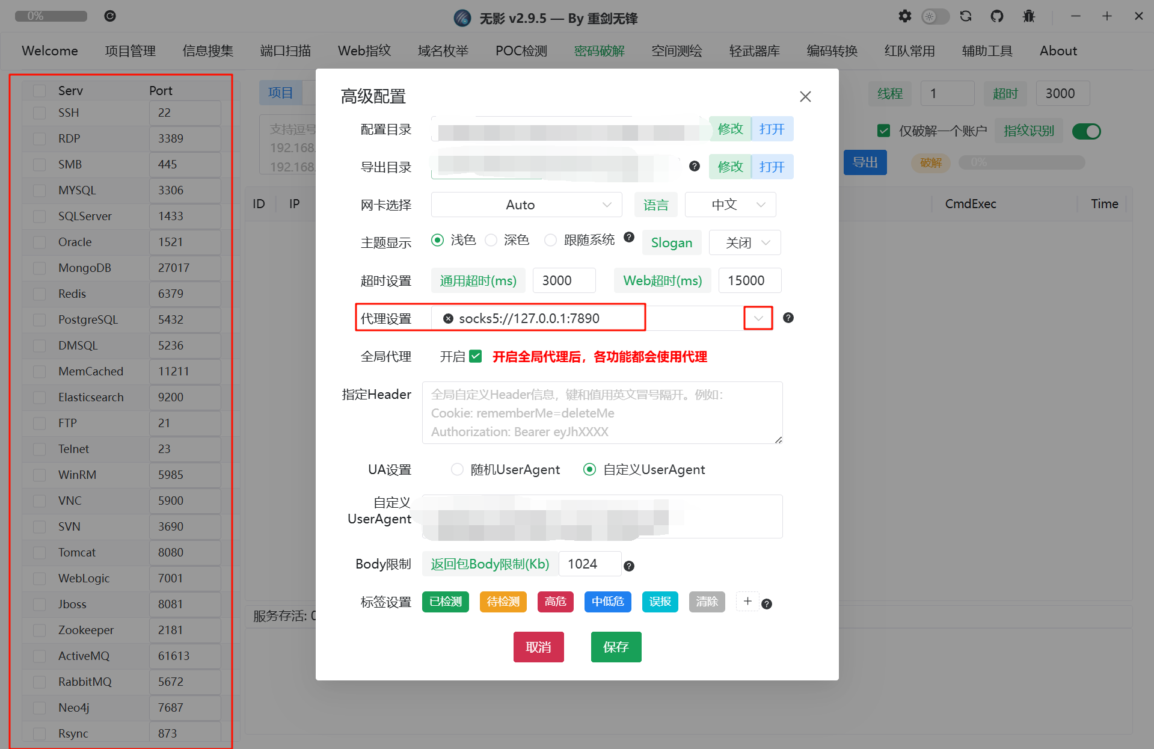Click the green 保存 button
1154x749 pixels.
(616, 647)
